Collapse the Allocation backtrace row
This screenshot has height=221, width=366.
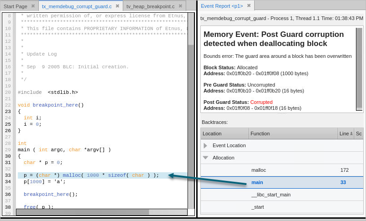click(x=205, y=158)
